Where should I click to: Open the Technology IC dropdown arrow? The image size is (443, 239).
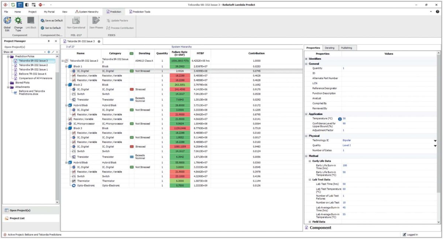(x=435, y=141)
